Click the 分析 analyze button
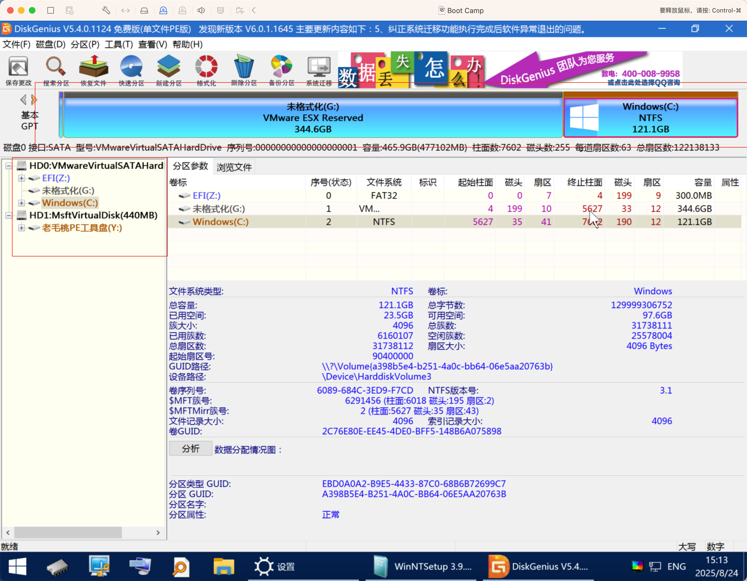 pyautogui.click(x=191, y=449)
